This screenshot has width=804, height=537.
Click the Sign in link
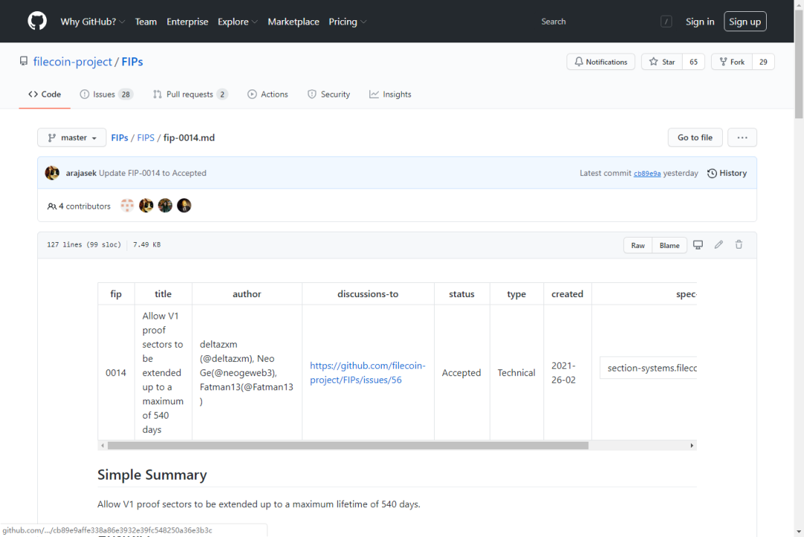[x=700, y=22]
